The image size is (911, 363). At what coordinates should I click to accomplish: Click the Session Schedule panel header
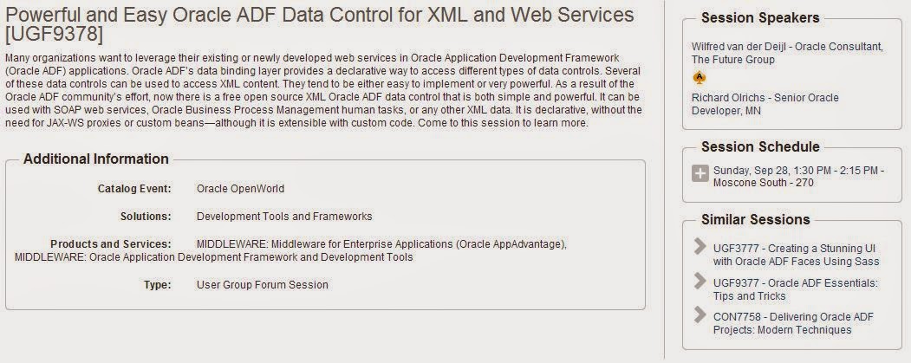[x=760, y=147]
